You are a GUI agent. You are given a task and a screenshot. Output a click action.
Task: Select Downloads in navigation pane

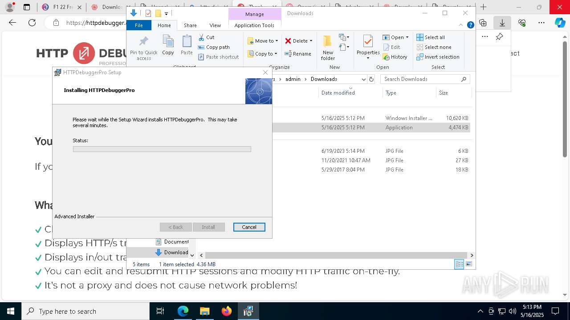coord(172,252)
